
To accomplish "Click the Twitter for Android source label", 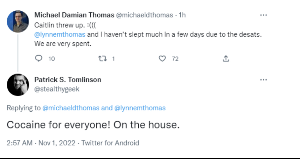I will [110, 143].
